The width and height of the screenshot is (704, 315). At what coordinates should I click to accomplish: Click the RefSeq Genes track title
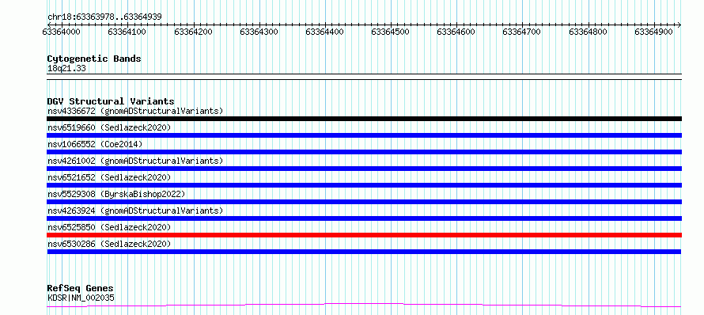tap(81, 289)
